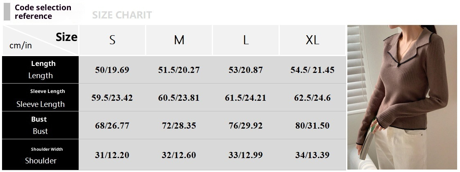Screen dimensions: 460x172
Task: Click the 50/19.69 length cell
Action: pyautogui.click(x=112, y=70)
